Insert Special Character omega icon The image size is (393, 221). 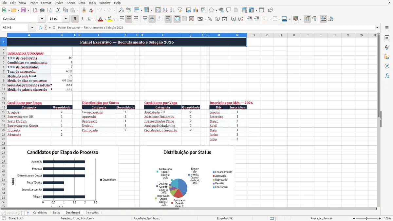point(211,10)
